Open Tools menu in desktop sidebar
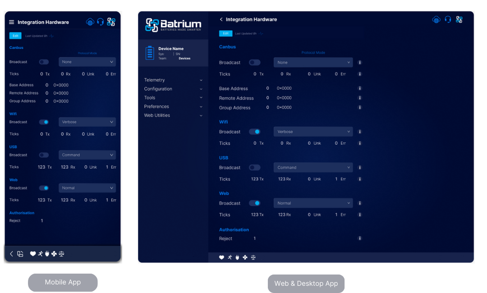Image resolution: width=487 pixels, height=293 pixels. [x=173, y=97]
